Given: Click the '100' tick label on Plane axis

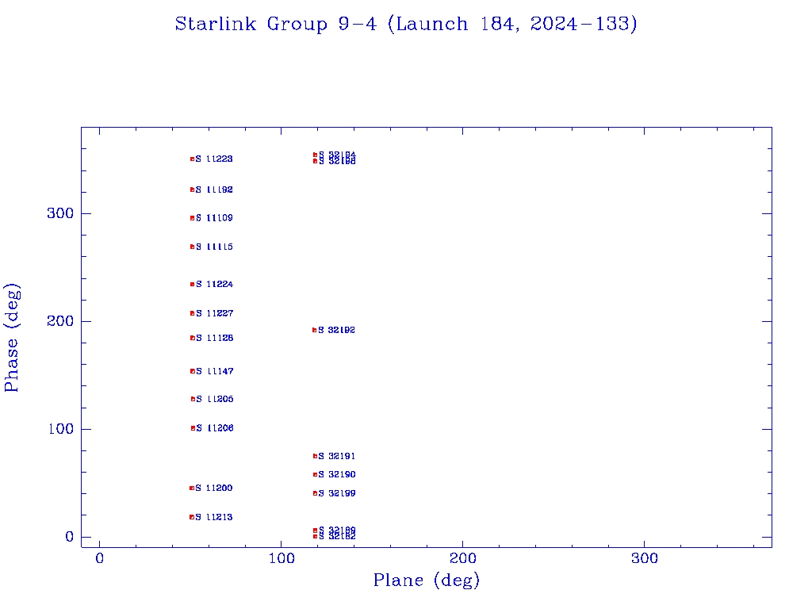Looking at the screenshot, I should pos(282,558).
